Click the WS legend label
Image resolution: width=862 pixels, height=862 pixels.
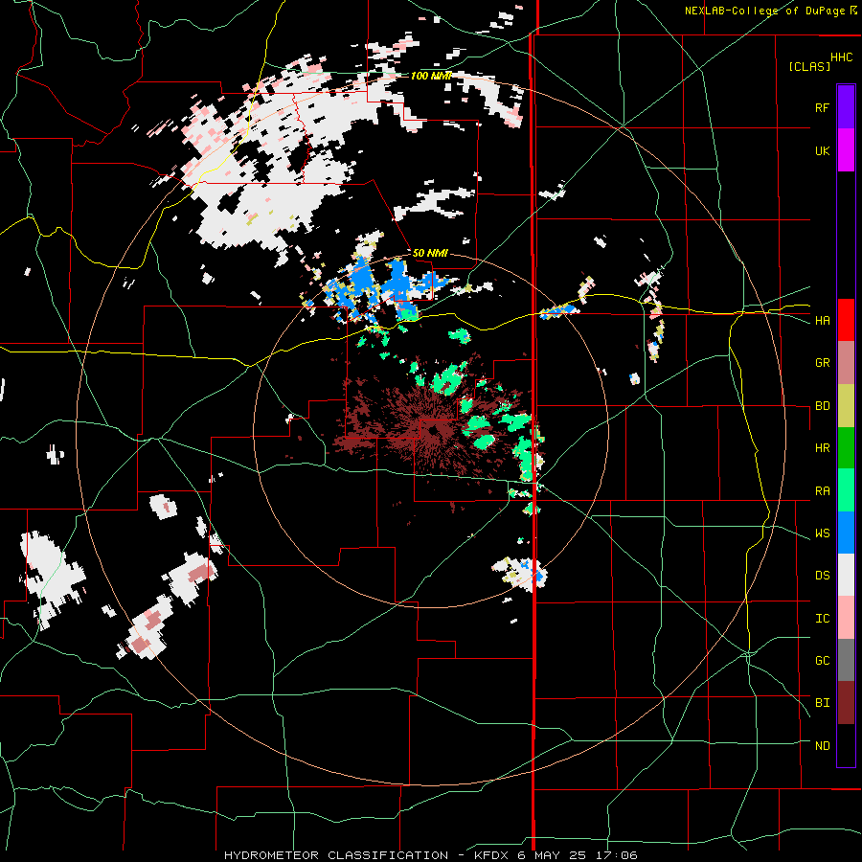822,533
